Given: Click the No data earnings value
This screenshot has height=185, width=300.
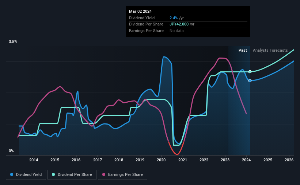Looking at the screenshot, I should tap(176, 31).
